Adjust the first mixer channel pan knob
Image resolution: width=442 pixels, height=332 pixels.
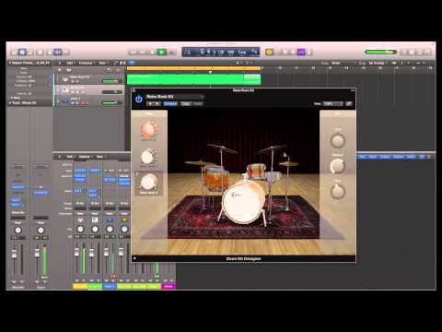point(80,230)
